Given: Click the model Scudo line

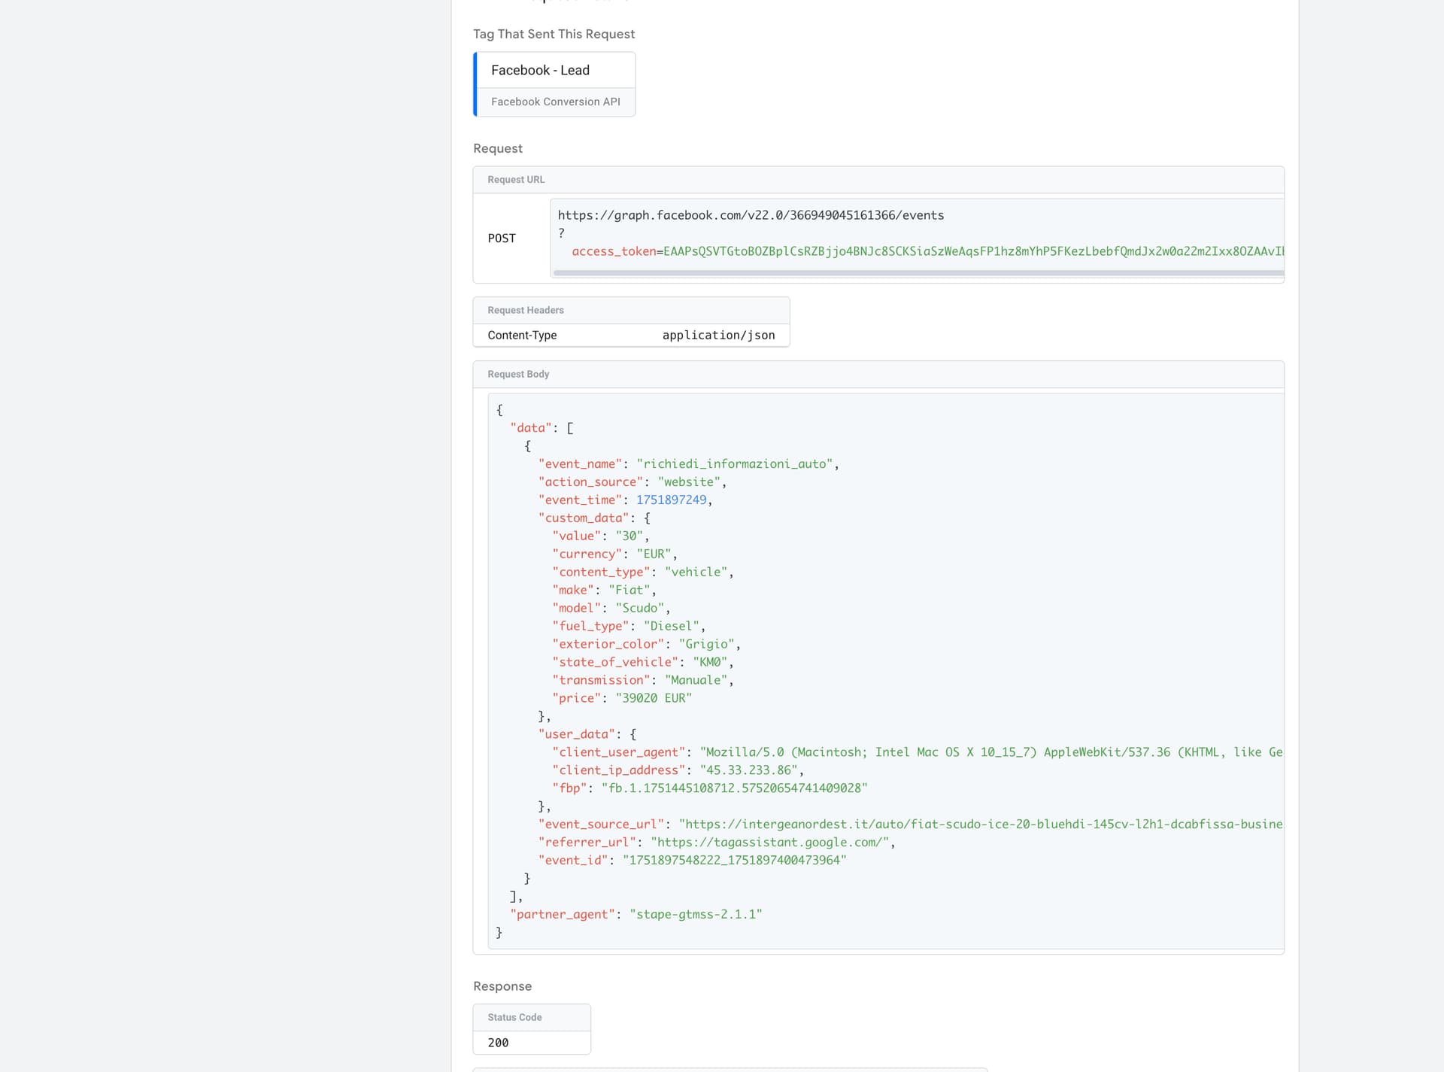Looking at the screenshot, I should point(611,609).
